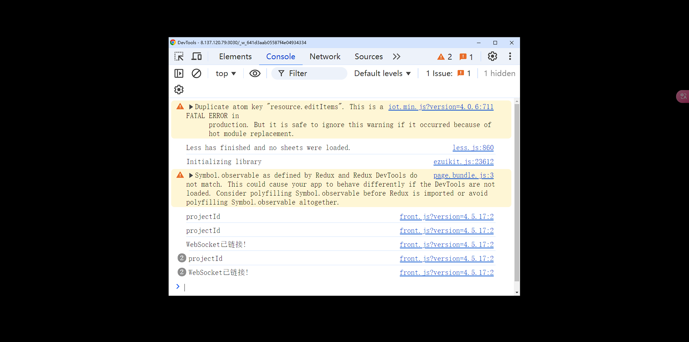Expand the Duplicate atom key warning
The height and width of the screenshot is (342, 689).
191,107
